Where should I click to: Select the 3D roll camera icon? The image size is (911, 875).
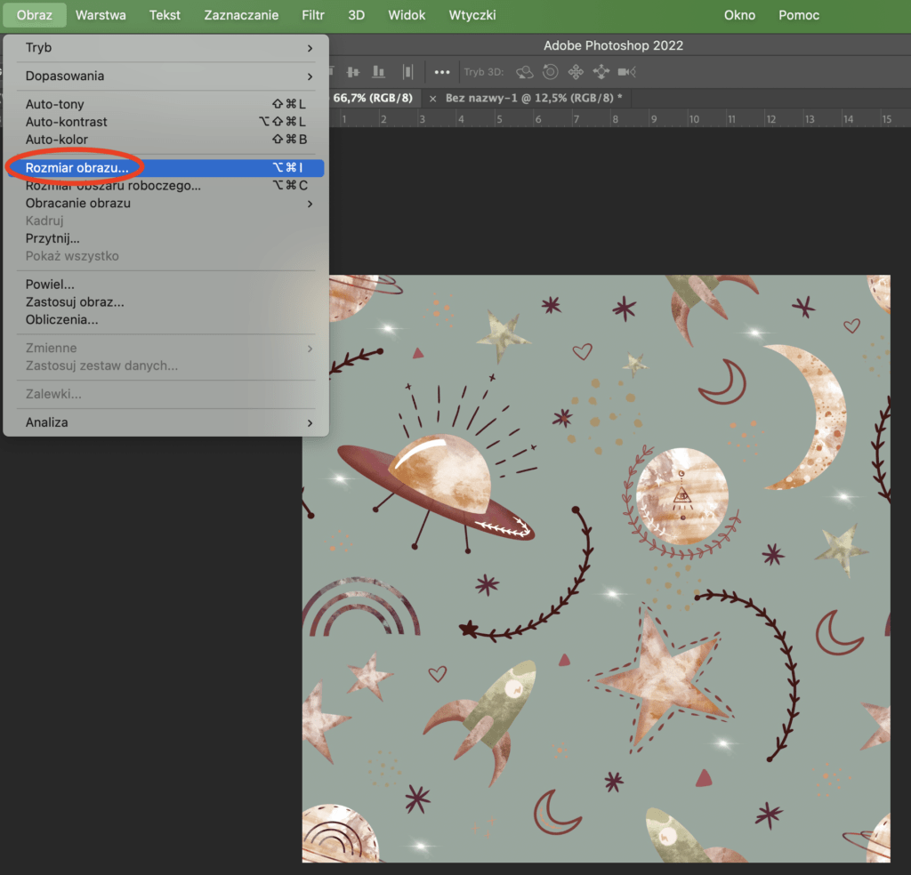pyautogui.click(x=551, y=72)
